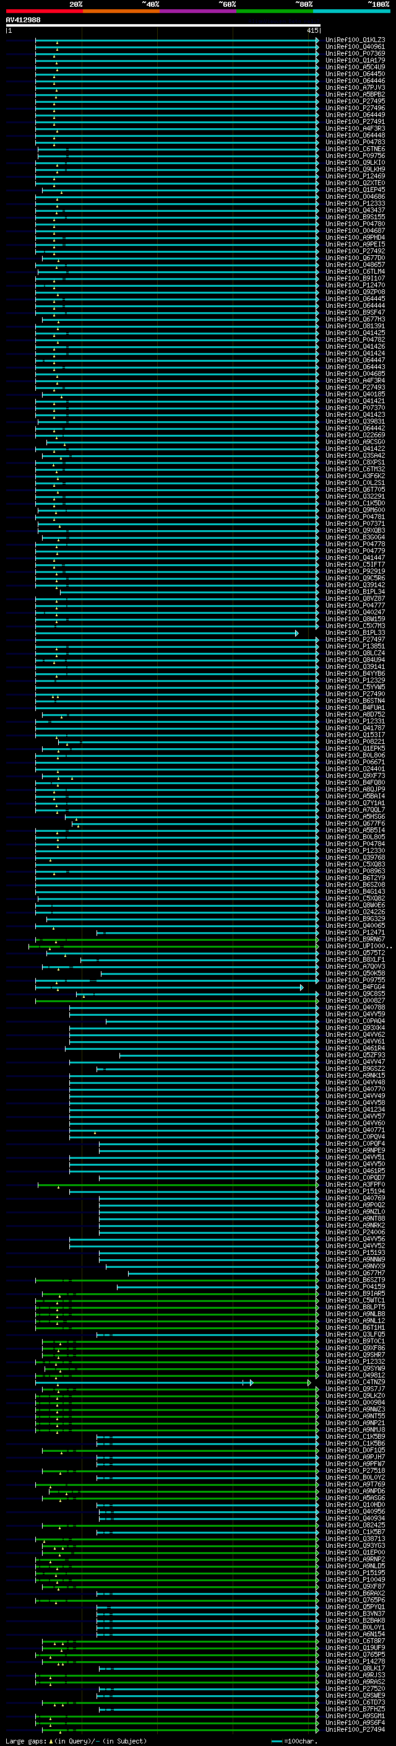
Task: Open hit UniRef100_A7PJV3
Action: [x=355, y=87]
